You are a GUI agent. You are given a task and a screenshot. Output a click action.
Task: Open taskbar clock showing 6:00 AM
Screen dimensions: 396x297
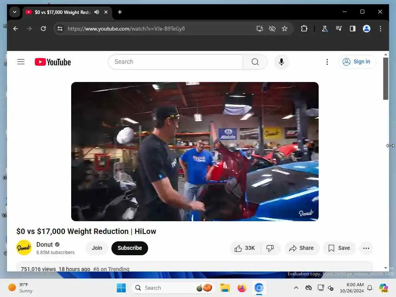point(352,288)
